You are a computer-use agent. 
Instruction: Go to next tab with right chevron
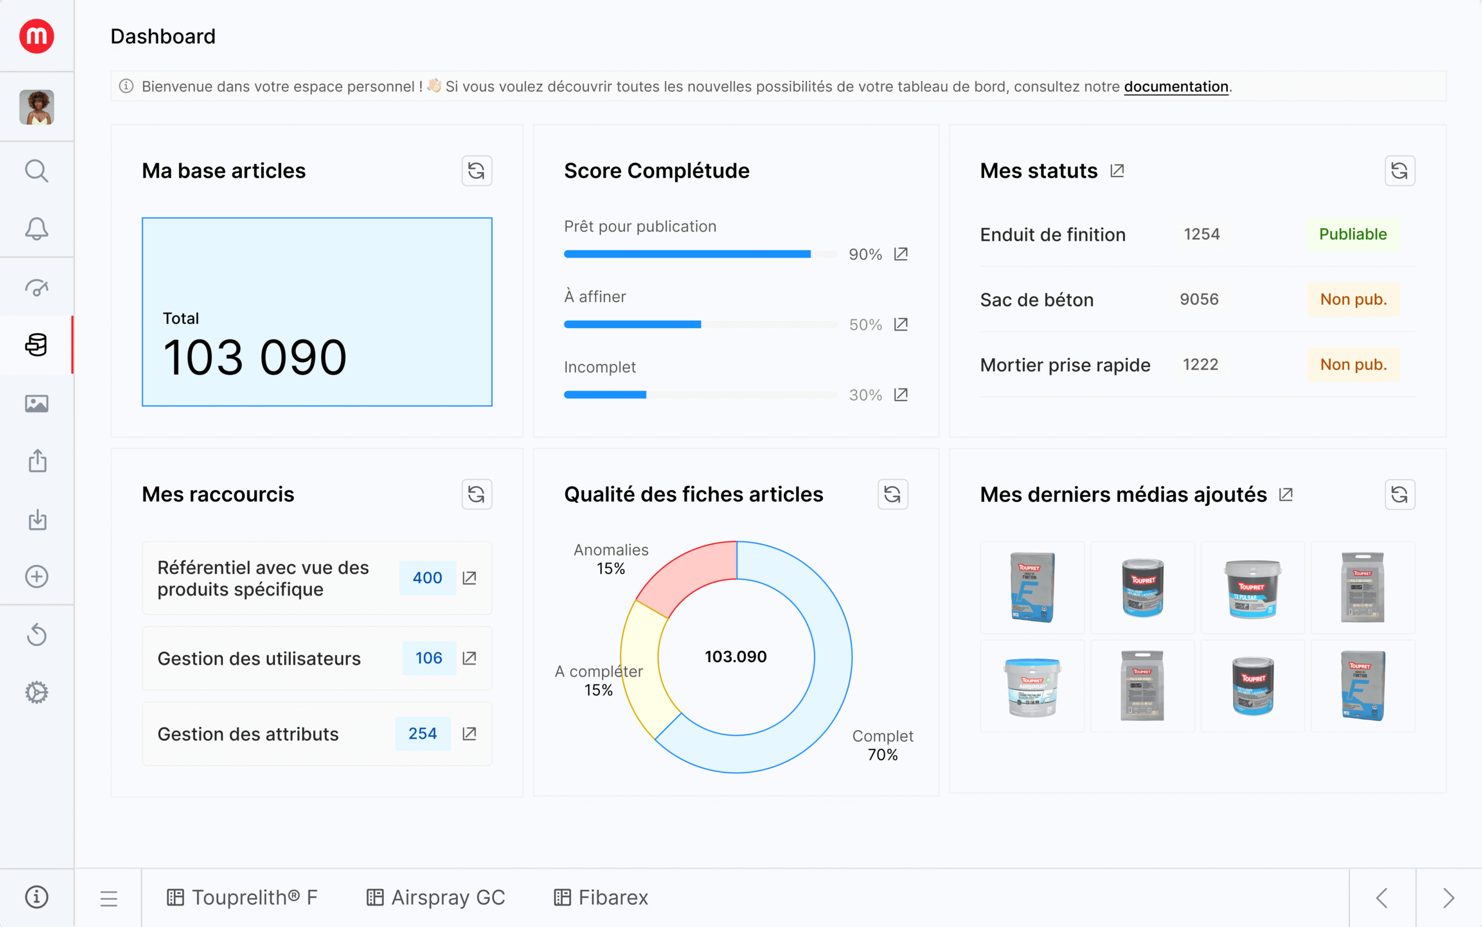click(x=1448, y=898)
